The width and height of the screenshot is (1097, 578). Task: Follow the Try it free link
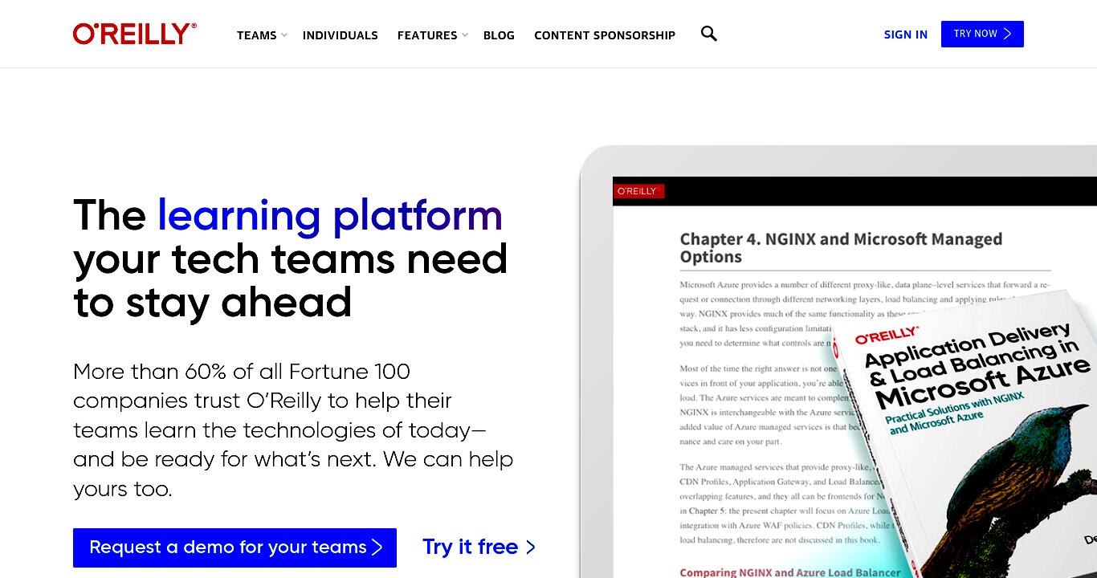[x=479, y=547]
